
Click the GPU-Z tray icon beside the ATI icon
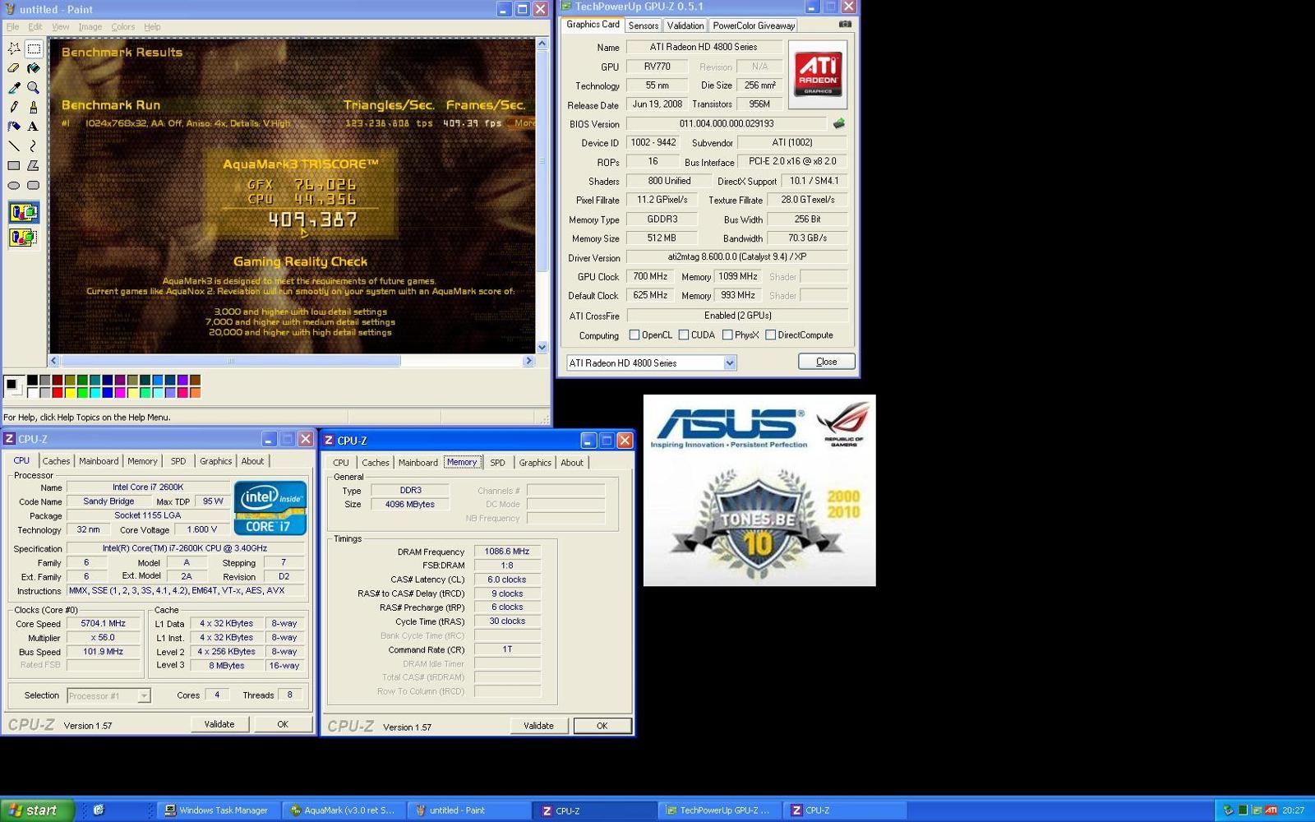1257,810
